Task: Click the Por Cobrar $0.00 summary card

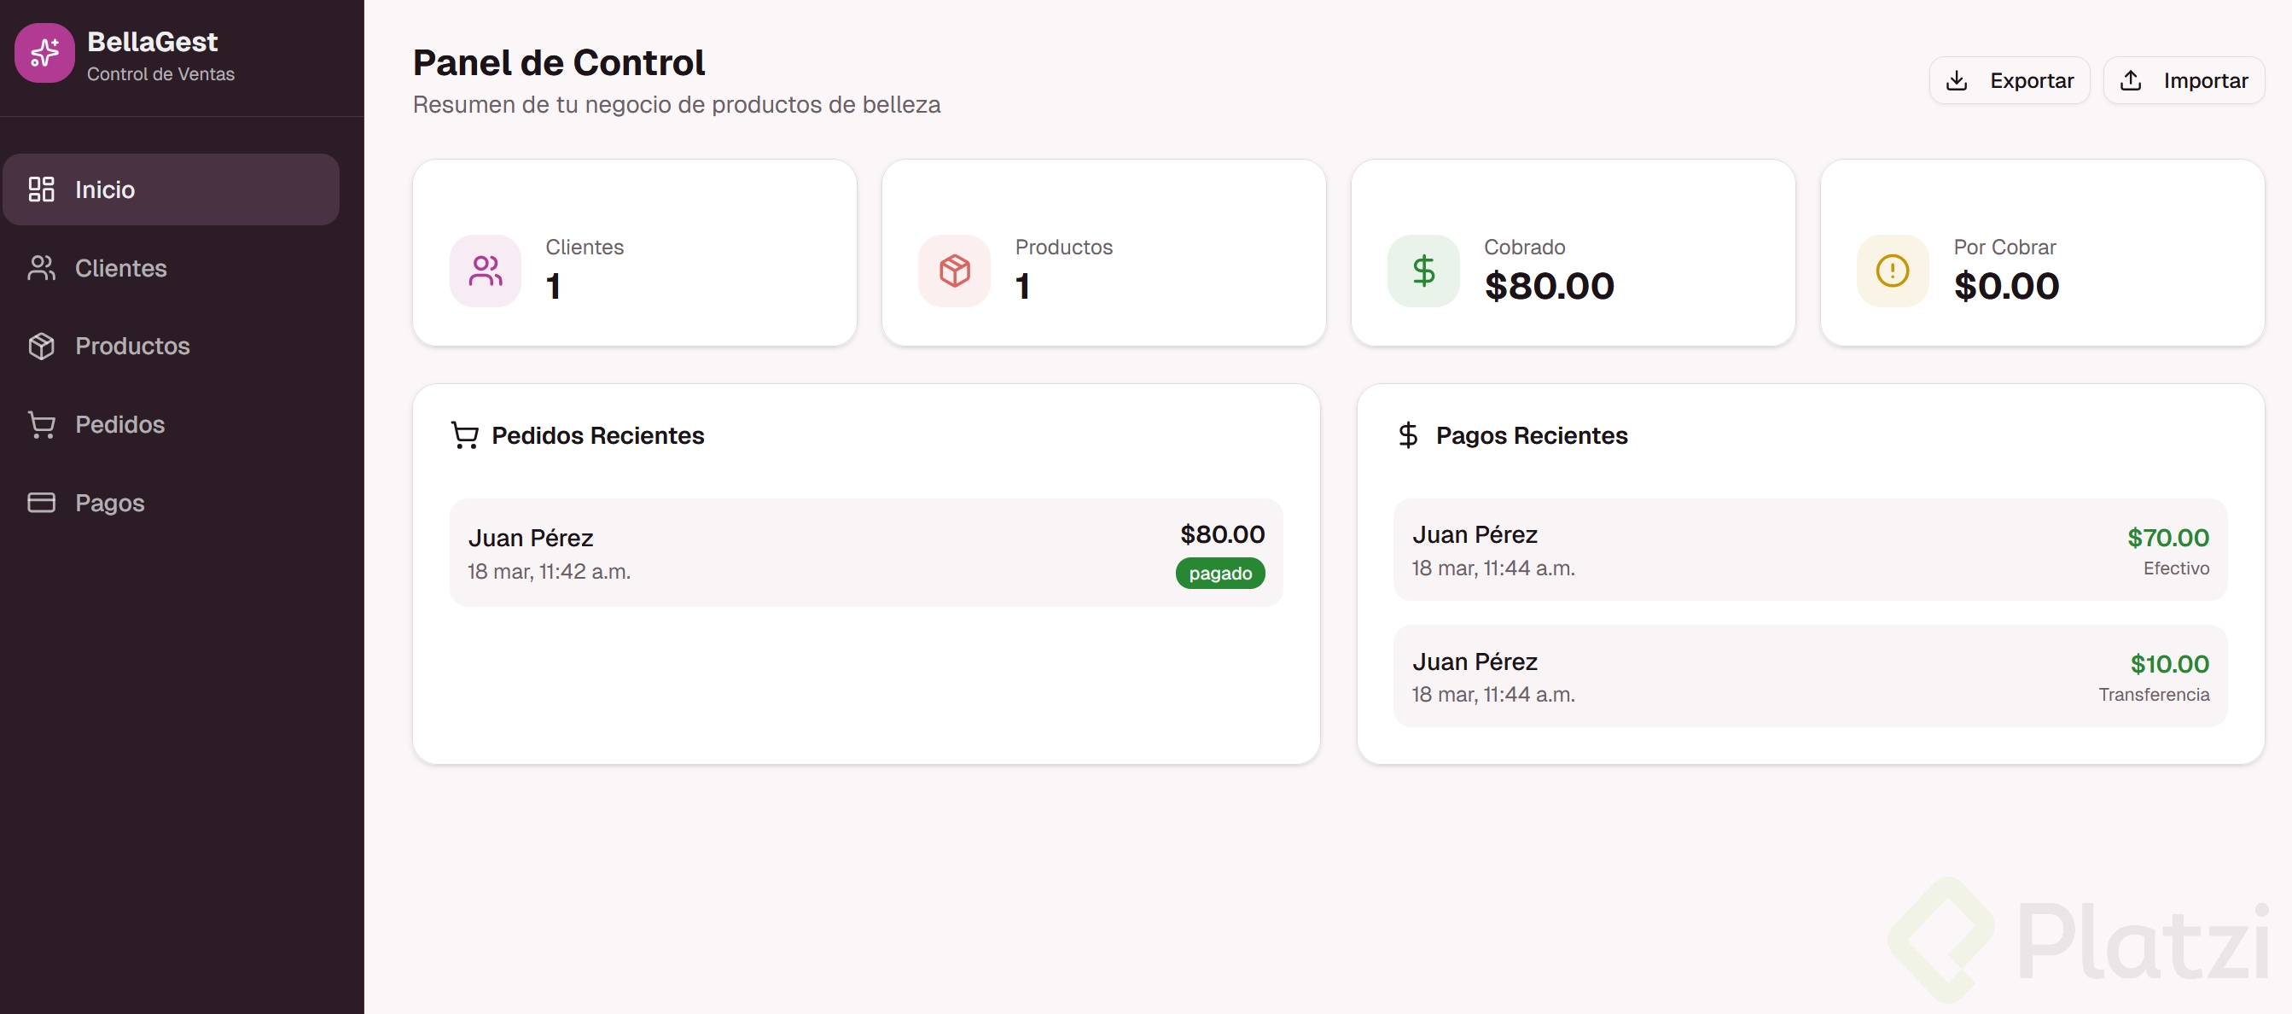Action: [x=2042, y=253]
